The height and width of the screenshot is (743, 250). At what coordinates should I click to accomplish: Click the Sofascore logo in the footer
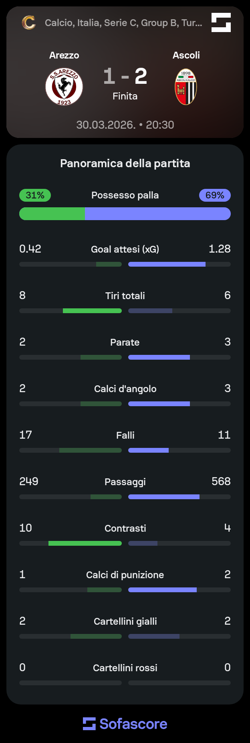(x=125, y=724)
